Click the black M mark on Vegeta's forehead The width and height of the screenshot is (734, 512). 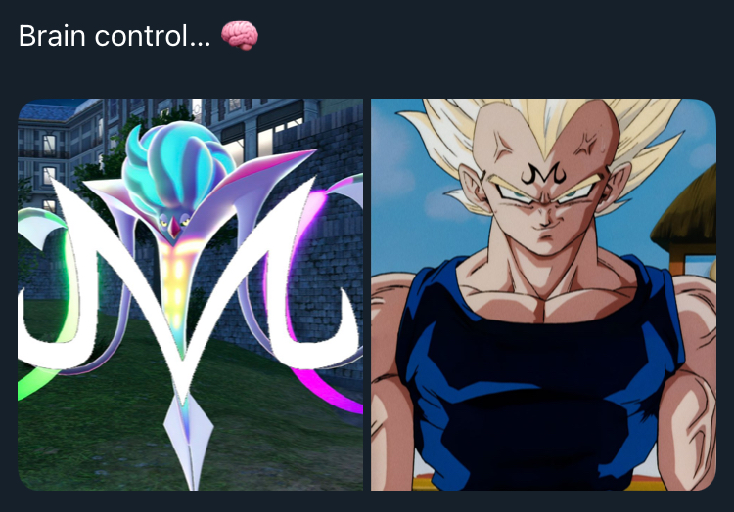543,174
